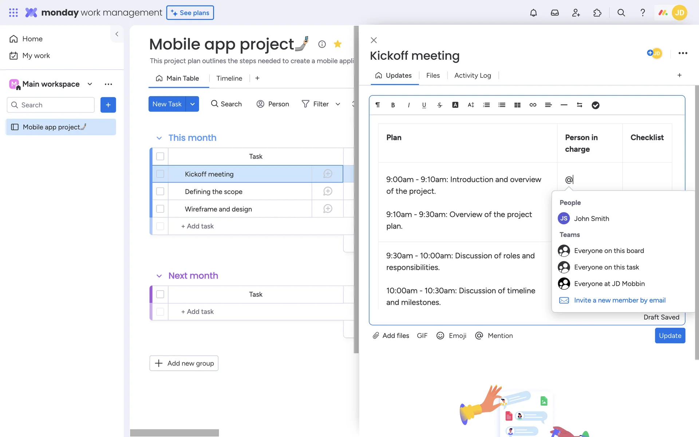699x437 pixels.
Task: Open the inbox tray icon
Action: click(554, 13)
